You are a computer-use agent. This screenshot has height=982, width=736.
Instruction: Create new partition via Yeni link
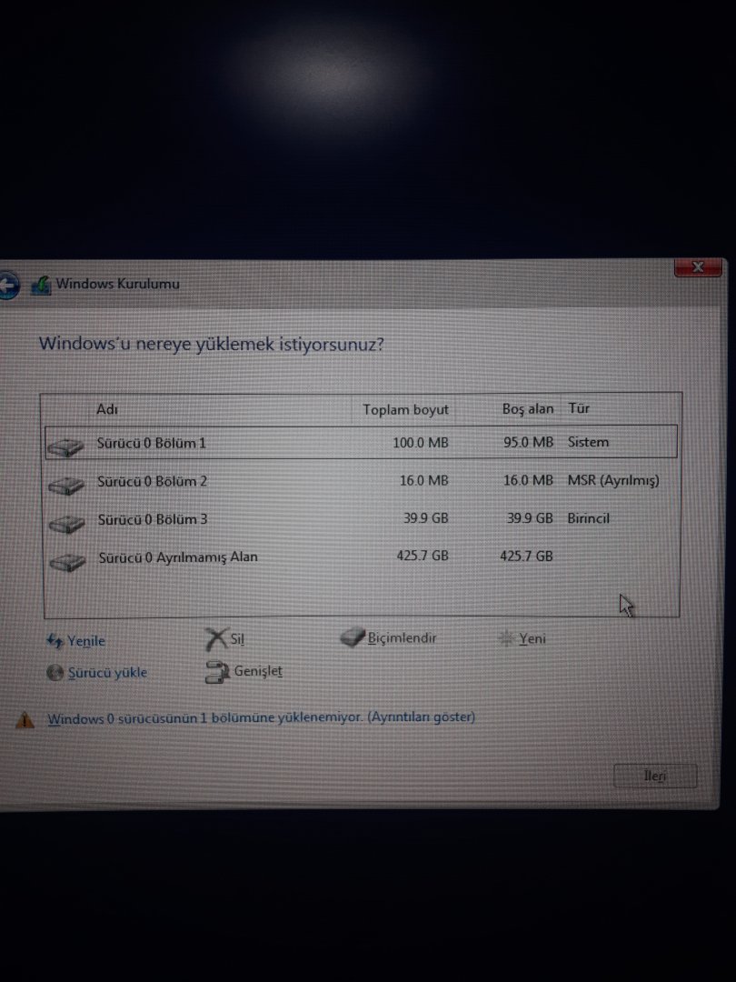532,638
